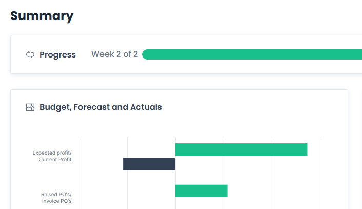This screenshot has height=209, width=362.
Task: Click the Invoice PO's axis label
Action: [56, 201]
